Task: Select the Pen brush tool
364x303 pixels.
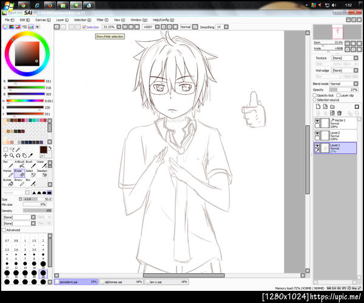Action: click(x=8, y=165)
